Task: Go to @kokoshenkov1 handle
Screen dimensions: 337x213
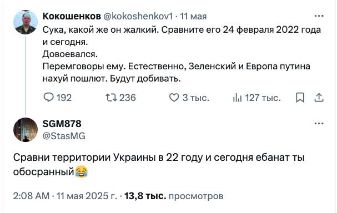Action: pyautogui.click(x=138, y=16)
